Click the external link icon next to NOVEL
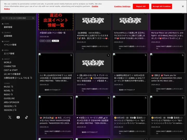 (12, 90)
